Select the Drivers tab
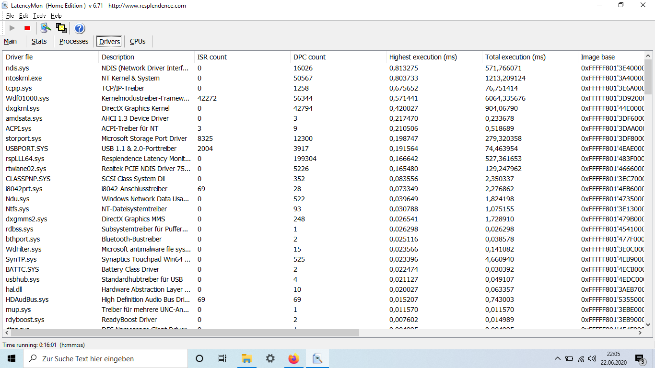 (110, 42)
